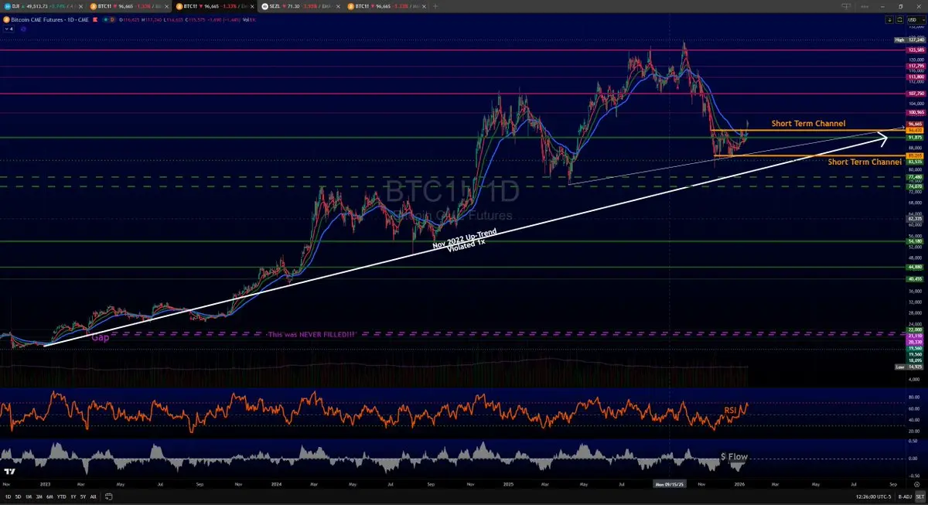Click the 62,335 price level label
The height and width of the screenshot is (505, 928).
pos(916,218)
